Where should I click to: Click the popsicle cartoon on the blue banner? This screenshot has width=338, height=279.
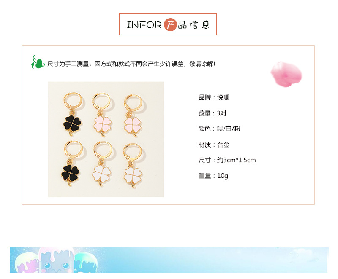[56, 260]
